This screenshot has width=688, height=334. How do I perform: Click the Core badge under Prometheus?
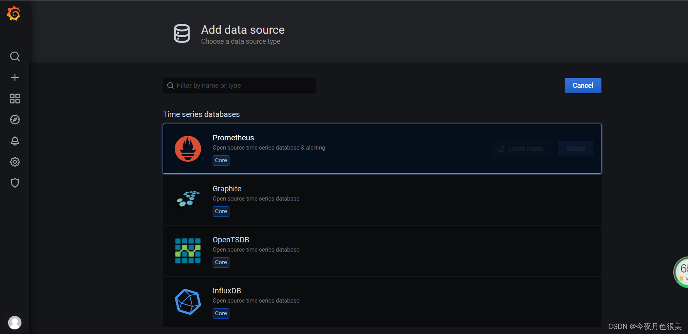point(221,160)
